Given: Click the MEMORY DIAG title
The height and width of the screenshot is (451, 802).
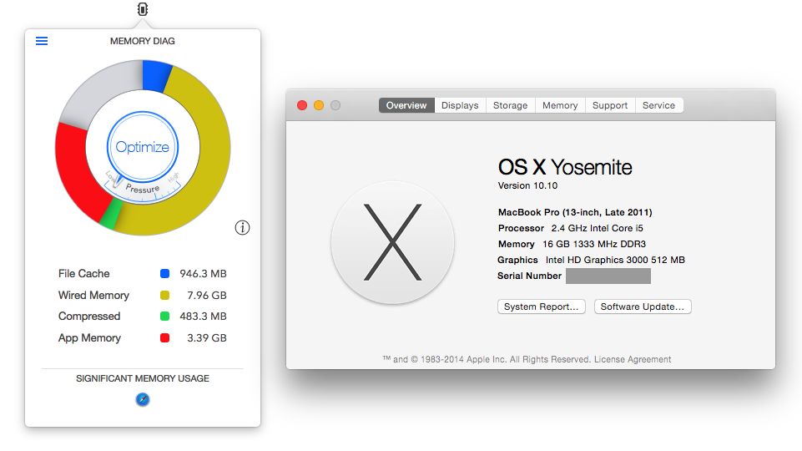Looking at the screenshot, I should pyautogui.click(x=143, y=41).
